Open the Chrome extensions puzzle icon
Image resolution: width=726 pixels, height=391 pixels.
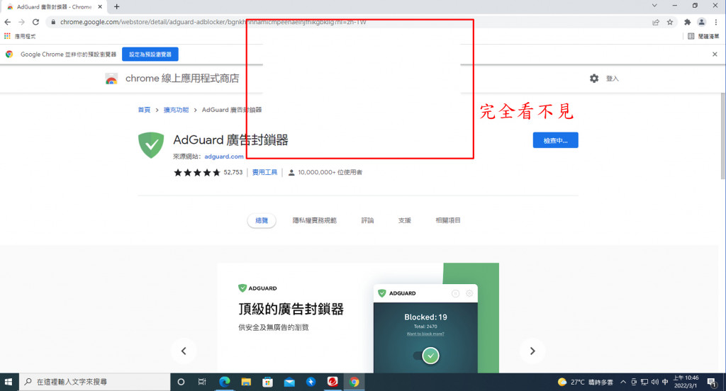688,22
